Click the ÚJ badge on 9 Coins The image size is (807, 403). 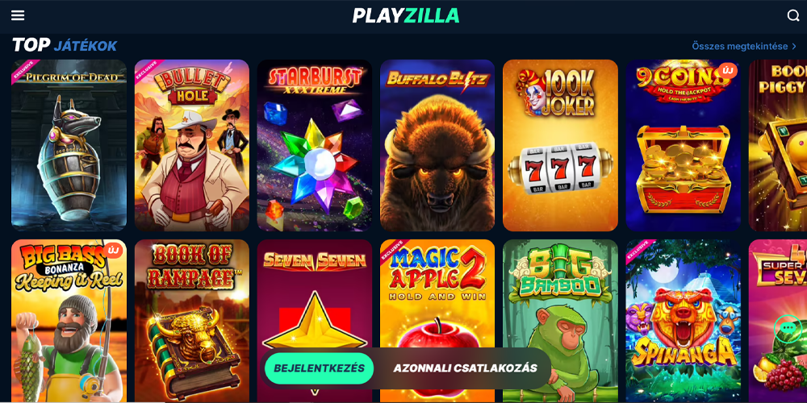[727, 70]
